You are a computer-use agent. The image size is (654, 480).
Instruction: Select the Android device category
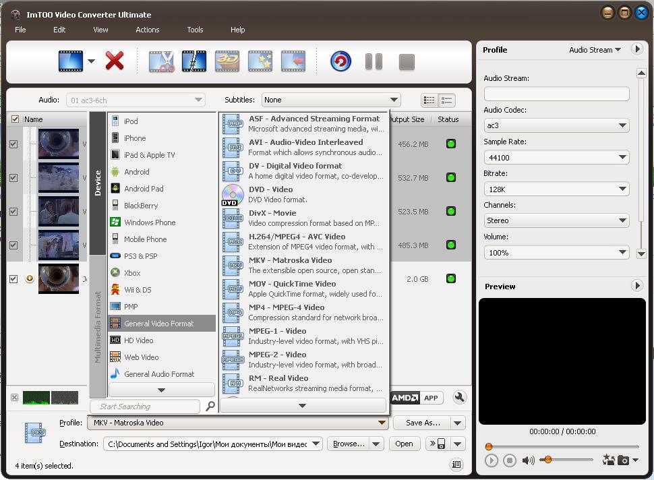tap(162, 172)
